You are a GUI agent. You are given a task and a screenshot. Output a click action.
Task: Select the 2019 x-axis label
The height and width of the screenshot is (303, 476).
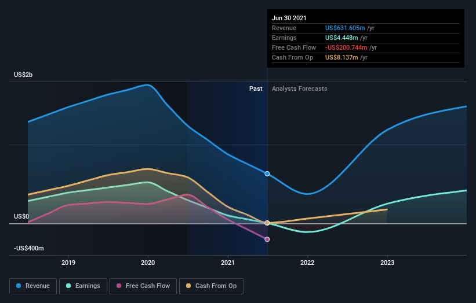68,263
